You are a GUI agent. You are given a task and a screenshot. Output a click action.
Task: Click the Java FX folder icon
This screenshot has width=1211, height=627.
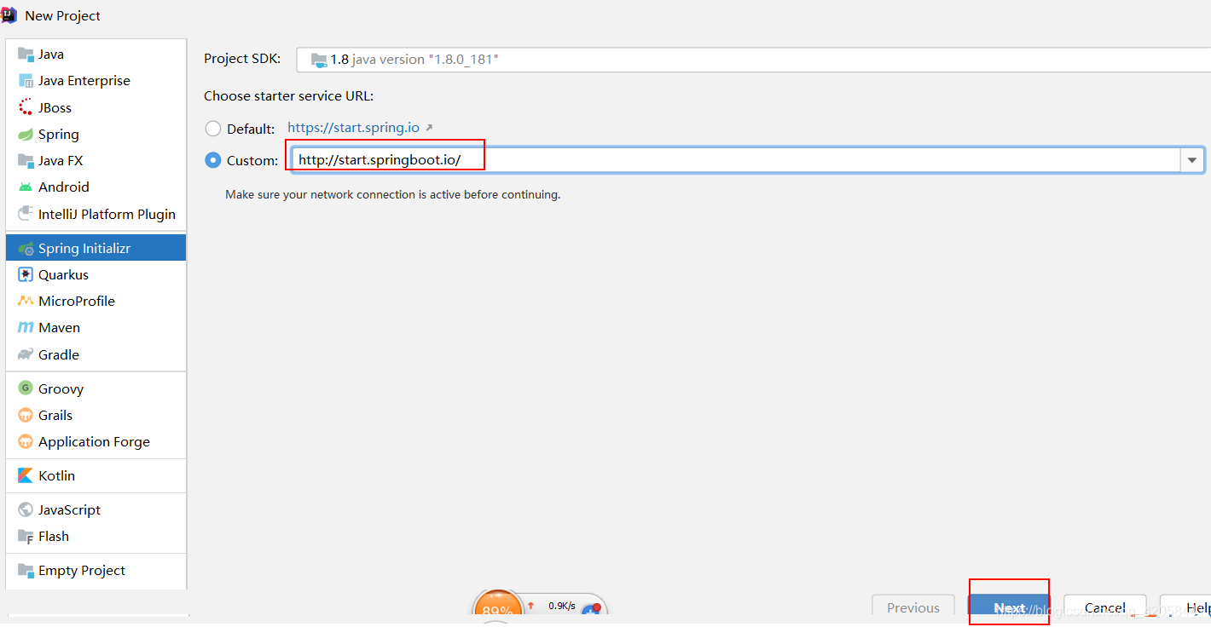click(26, 161)
